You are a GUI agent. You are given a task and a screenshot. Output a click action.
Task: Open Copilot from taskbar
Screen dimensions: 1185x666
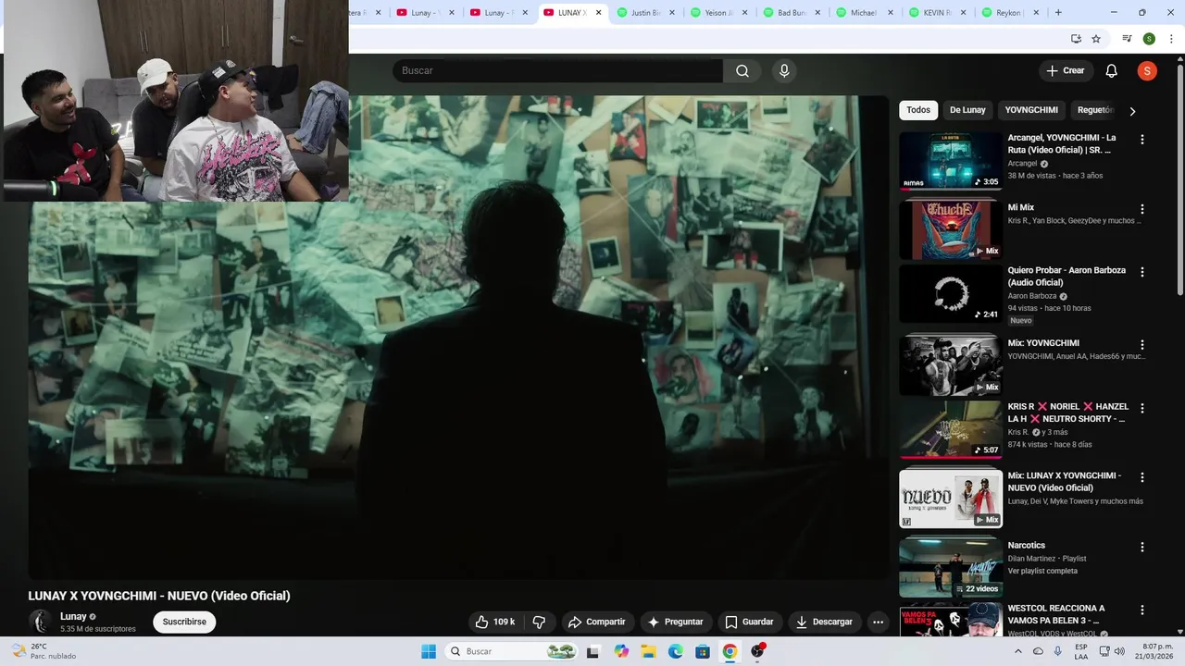click(621, 651)
